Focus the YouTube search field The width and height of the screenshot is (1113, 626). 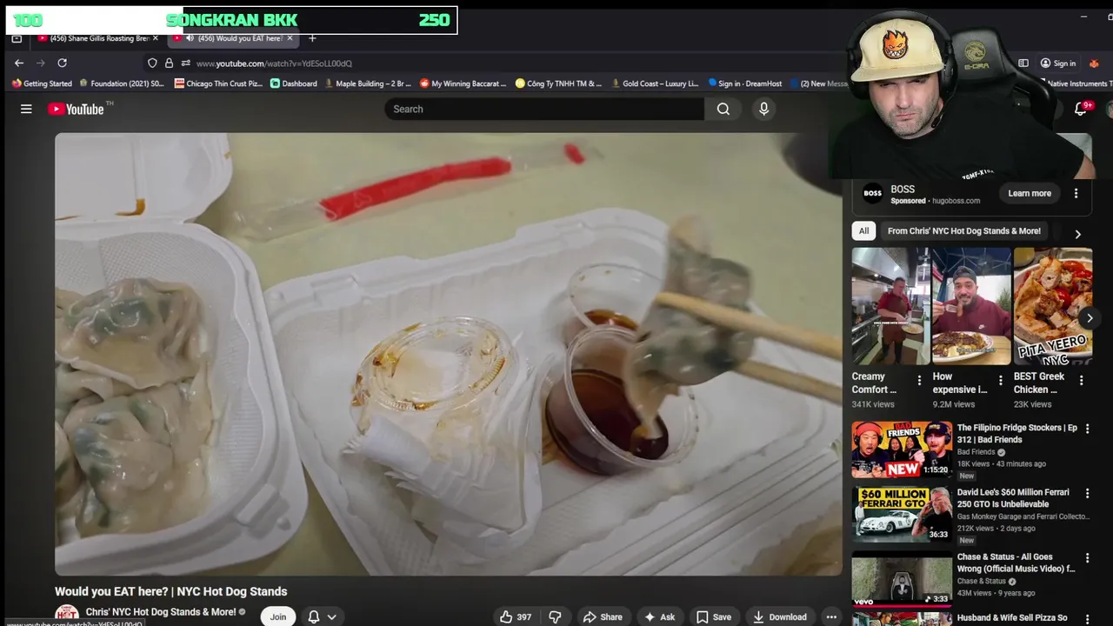[x=544, y=109]
